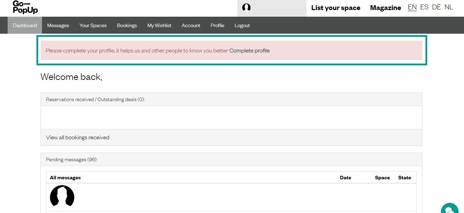The width and height of the screenshot is (464, 213).
Task: Select EN language option
Action: point(412,7)
